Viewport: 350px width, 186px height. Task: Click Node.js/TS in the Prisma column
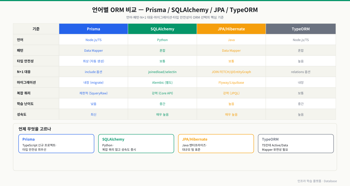(x=94, y=40)
